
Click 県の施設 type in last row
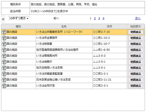pos(12,86)
